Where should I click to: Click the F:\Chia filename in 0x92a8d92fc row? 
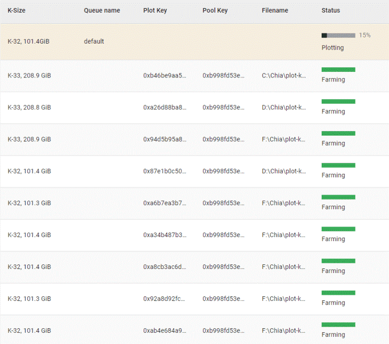pyautogui.click(x=284, y=299)
